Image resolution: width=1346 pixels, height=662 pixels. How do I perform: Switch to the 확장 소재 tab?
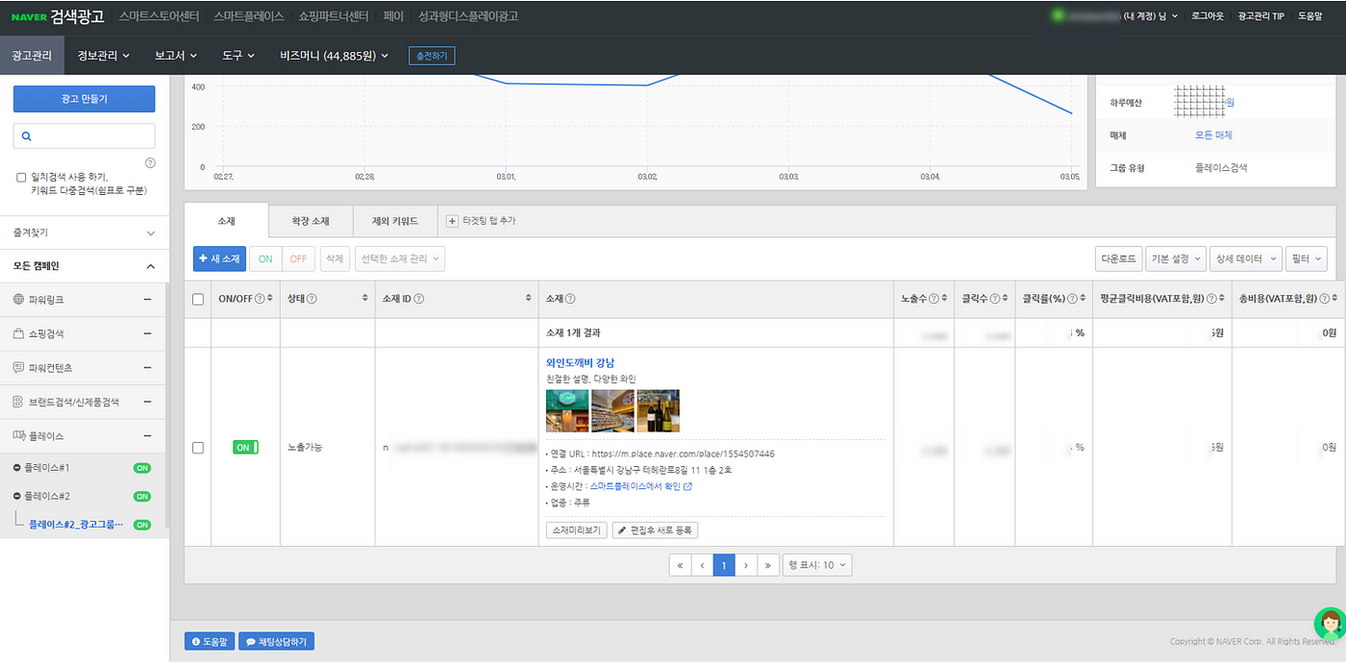point(311,221)
